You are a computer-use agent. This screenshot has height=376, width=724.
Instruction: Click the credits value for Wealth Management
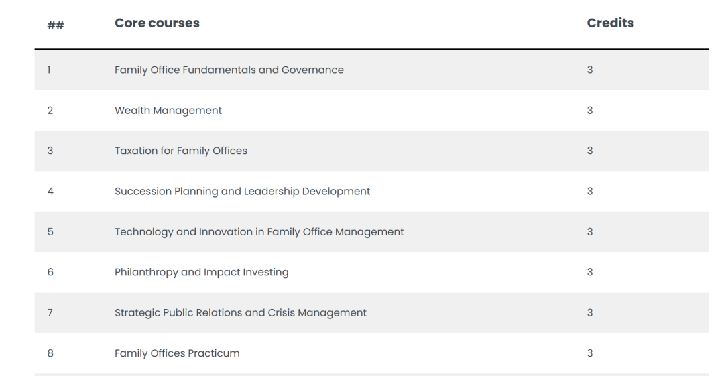(590, 111)
